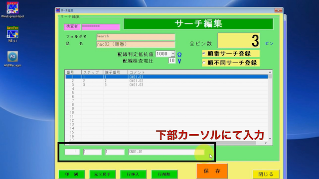This screenshot has width=319, height=179.
Task: Click the list's scroll down arrow
Action: point(270,139)
